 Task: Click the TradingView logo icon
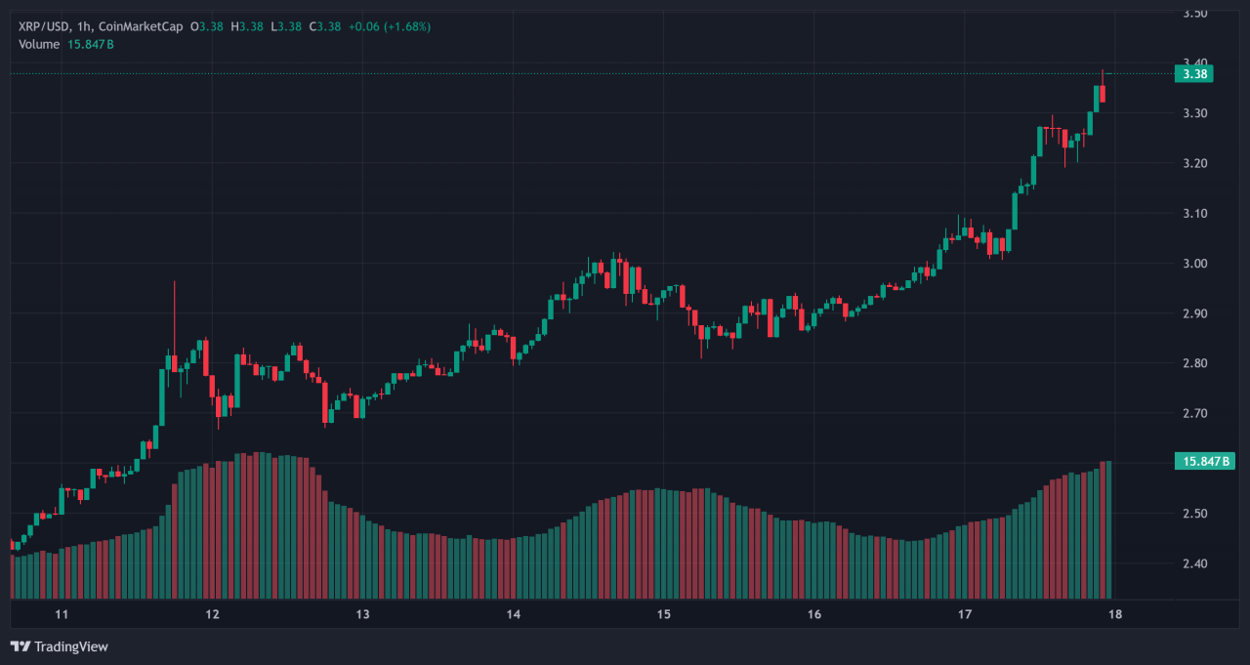click(x=20, y=646)
